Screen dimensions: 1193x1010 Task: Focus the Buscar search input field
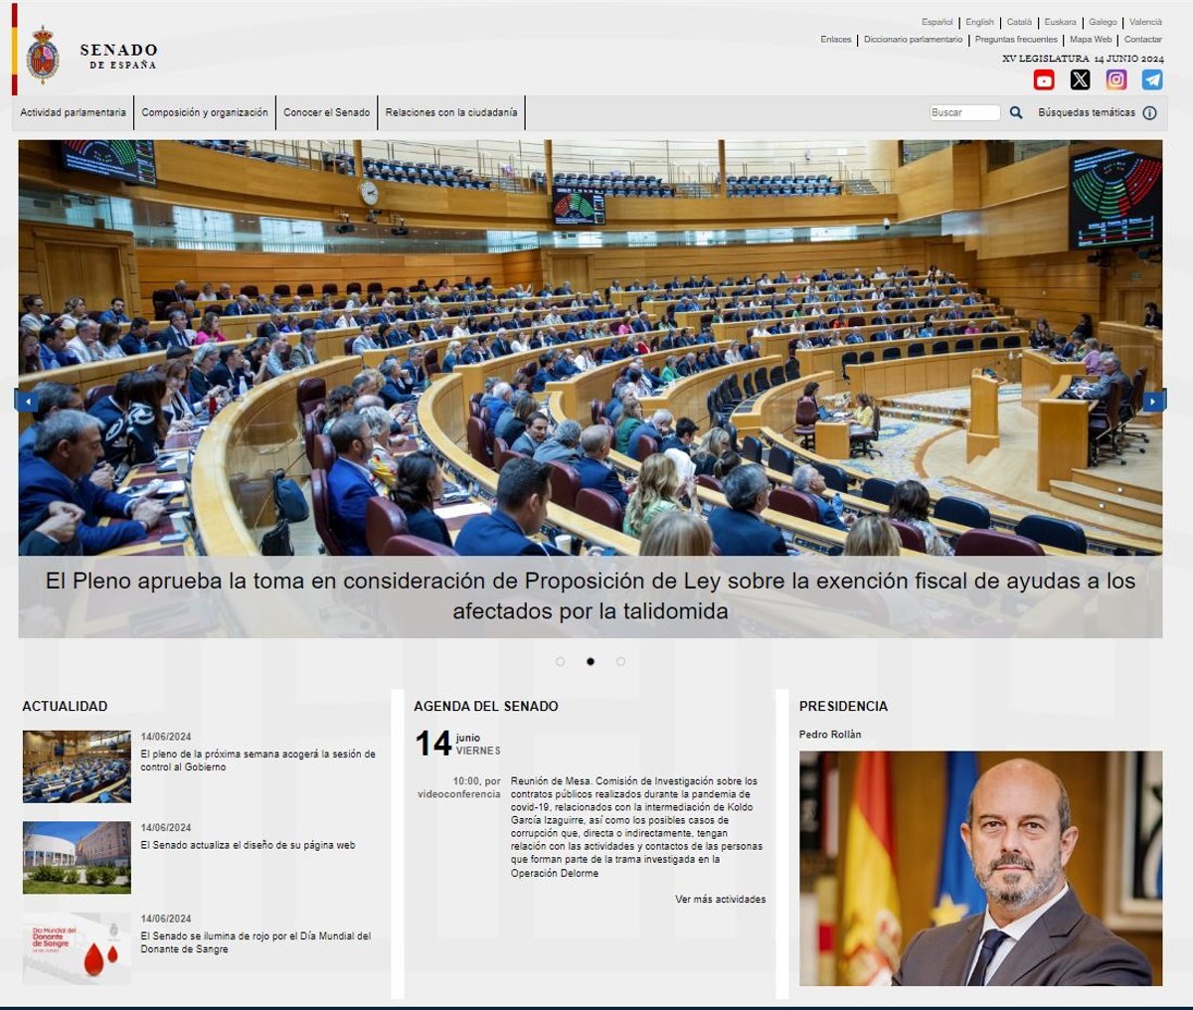tap(964, 112)
